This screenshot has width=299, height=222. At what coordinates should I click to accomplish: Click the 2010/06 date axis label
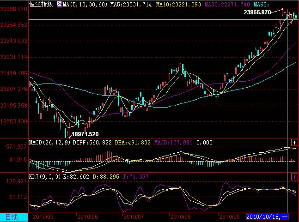pyautogui.click(x=87, y=217)
